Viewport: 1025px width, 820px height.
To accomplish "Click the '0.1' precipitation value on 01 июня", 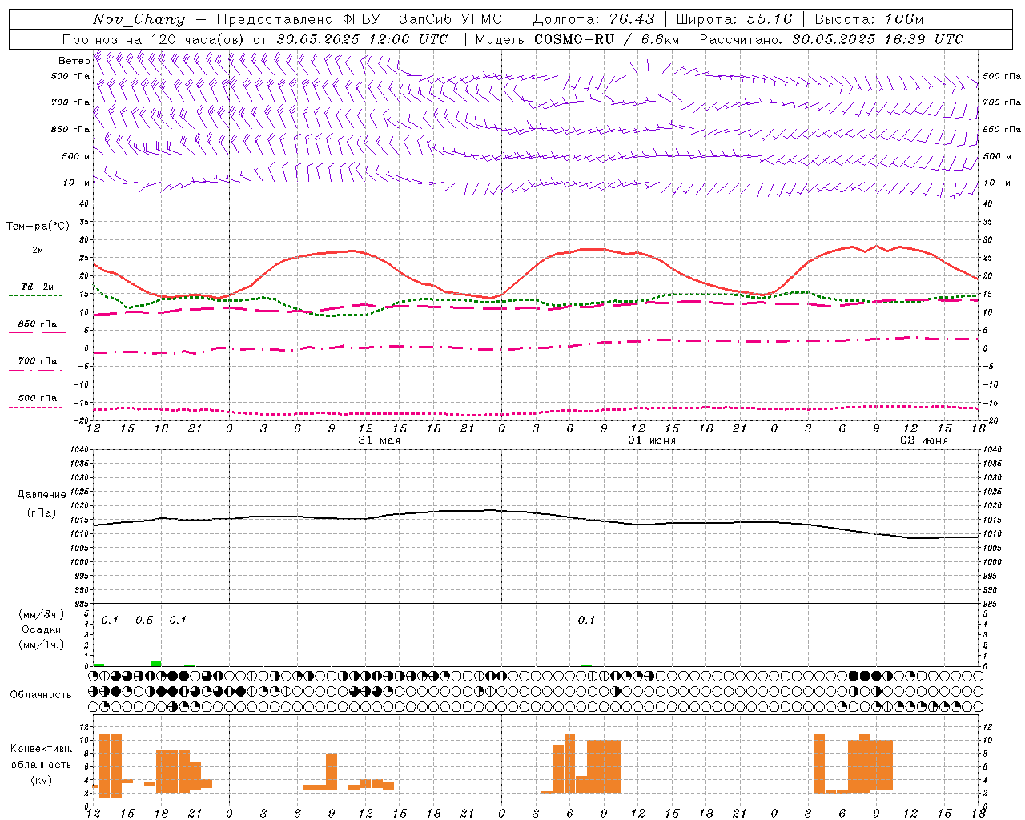I will [x=586, y=621].
